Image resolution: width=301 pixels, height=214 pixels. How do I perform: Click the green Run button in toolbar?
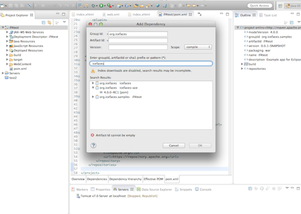[102, 6]
